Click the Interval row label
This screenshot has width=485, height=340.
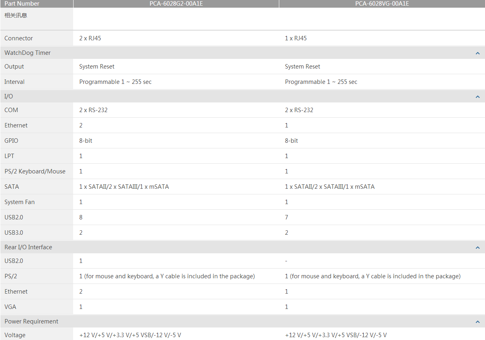pos(15,82)
